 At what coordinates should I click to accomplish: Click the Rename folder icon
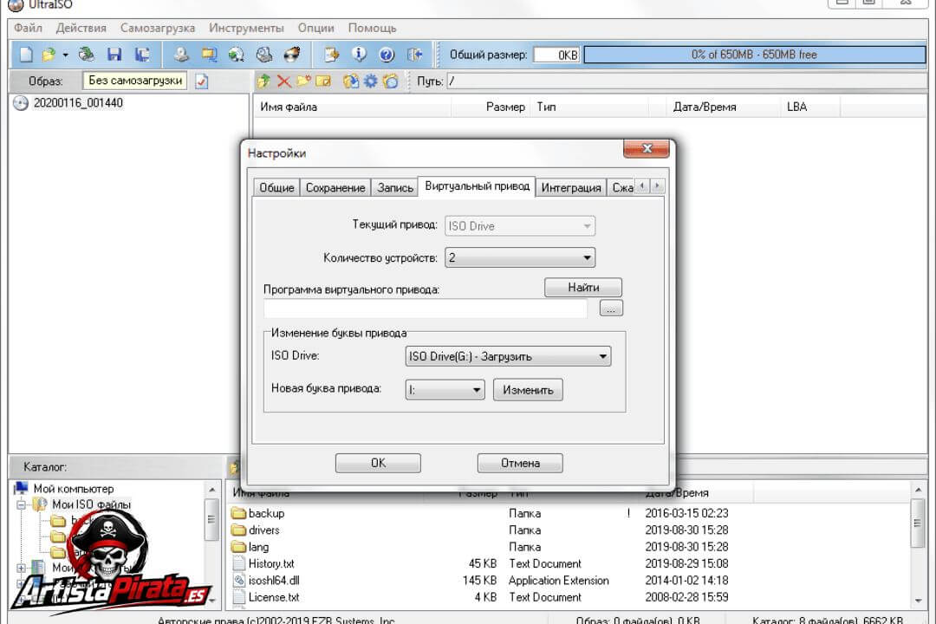323,81
